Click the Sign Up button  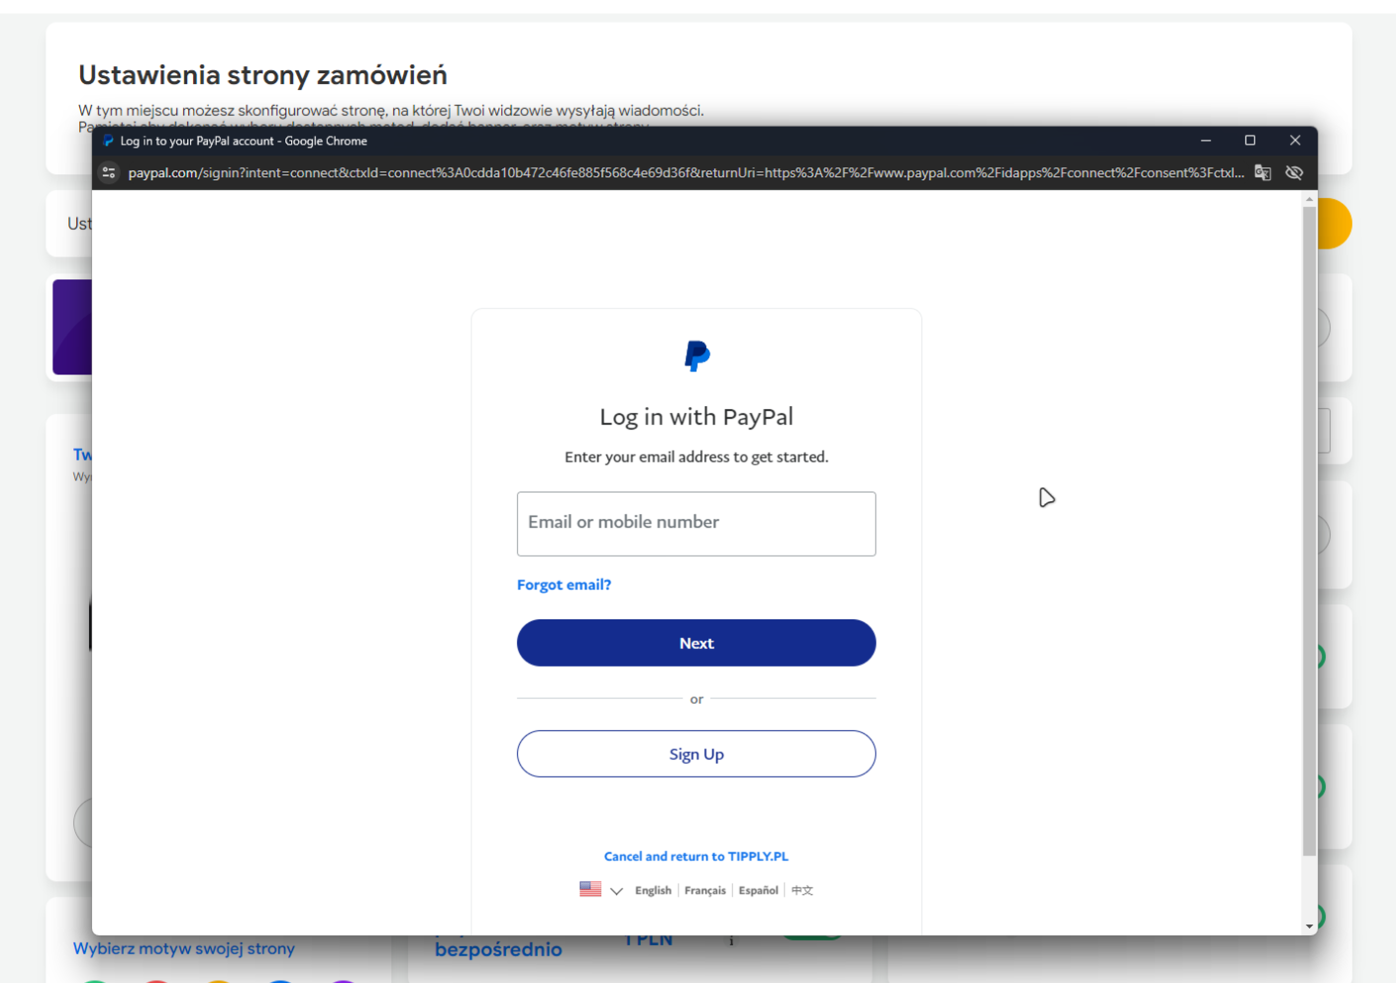697,754
